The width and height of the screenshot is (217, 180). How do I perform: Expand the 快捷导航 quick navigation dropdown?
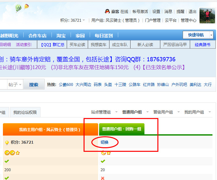[x=211, y=35]
